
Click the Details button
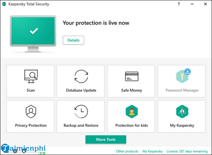click(73, 40)
